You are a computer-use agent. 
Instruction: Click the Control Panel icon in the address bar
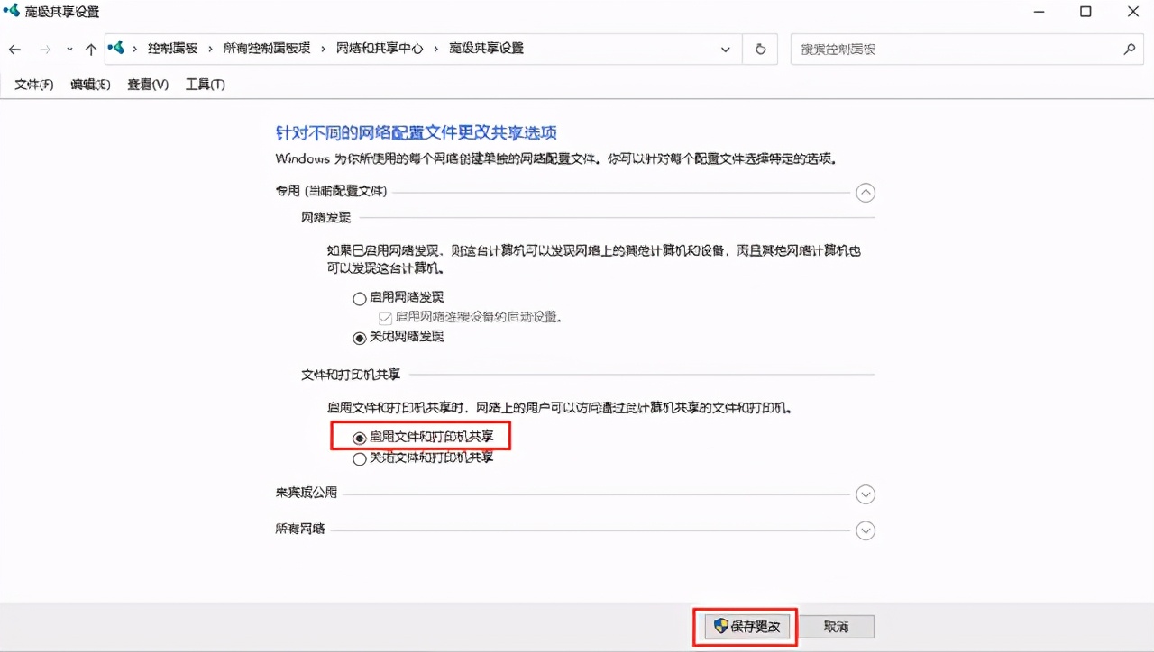[x=115, y=49]
